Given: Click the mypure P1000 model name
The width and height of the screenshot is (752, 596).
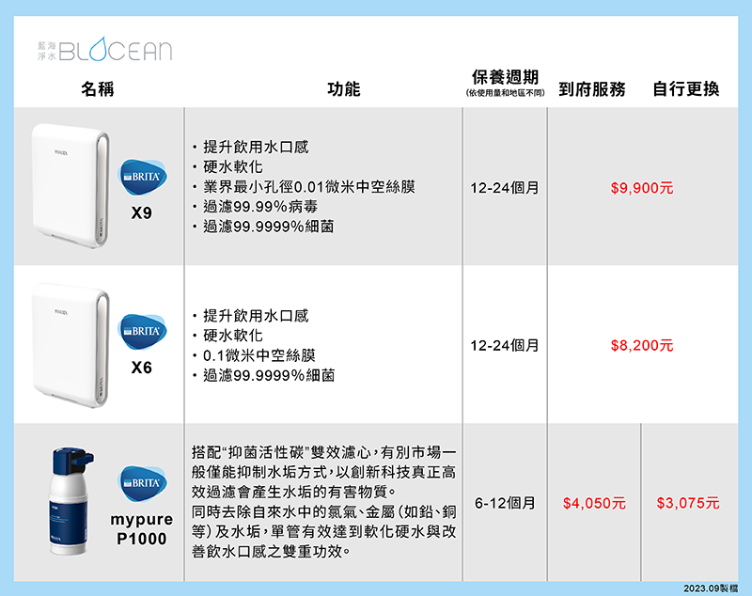Looking at the screenshot, I should click(x=142, y=529).
